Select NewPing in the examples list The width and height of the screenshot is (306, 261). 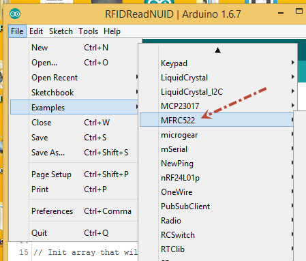[217, 164]
